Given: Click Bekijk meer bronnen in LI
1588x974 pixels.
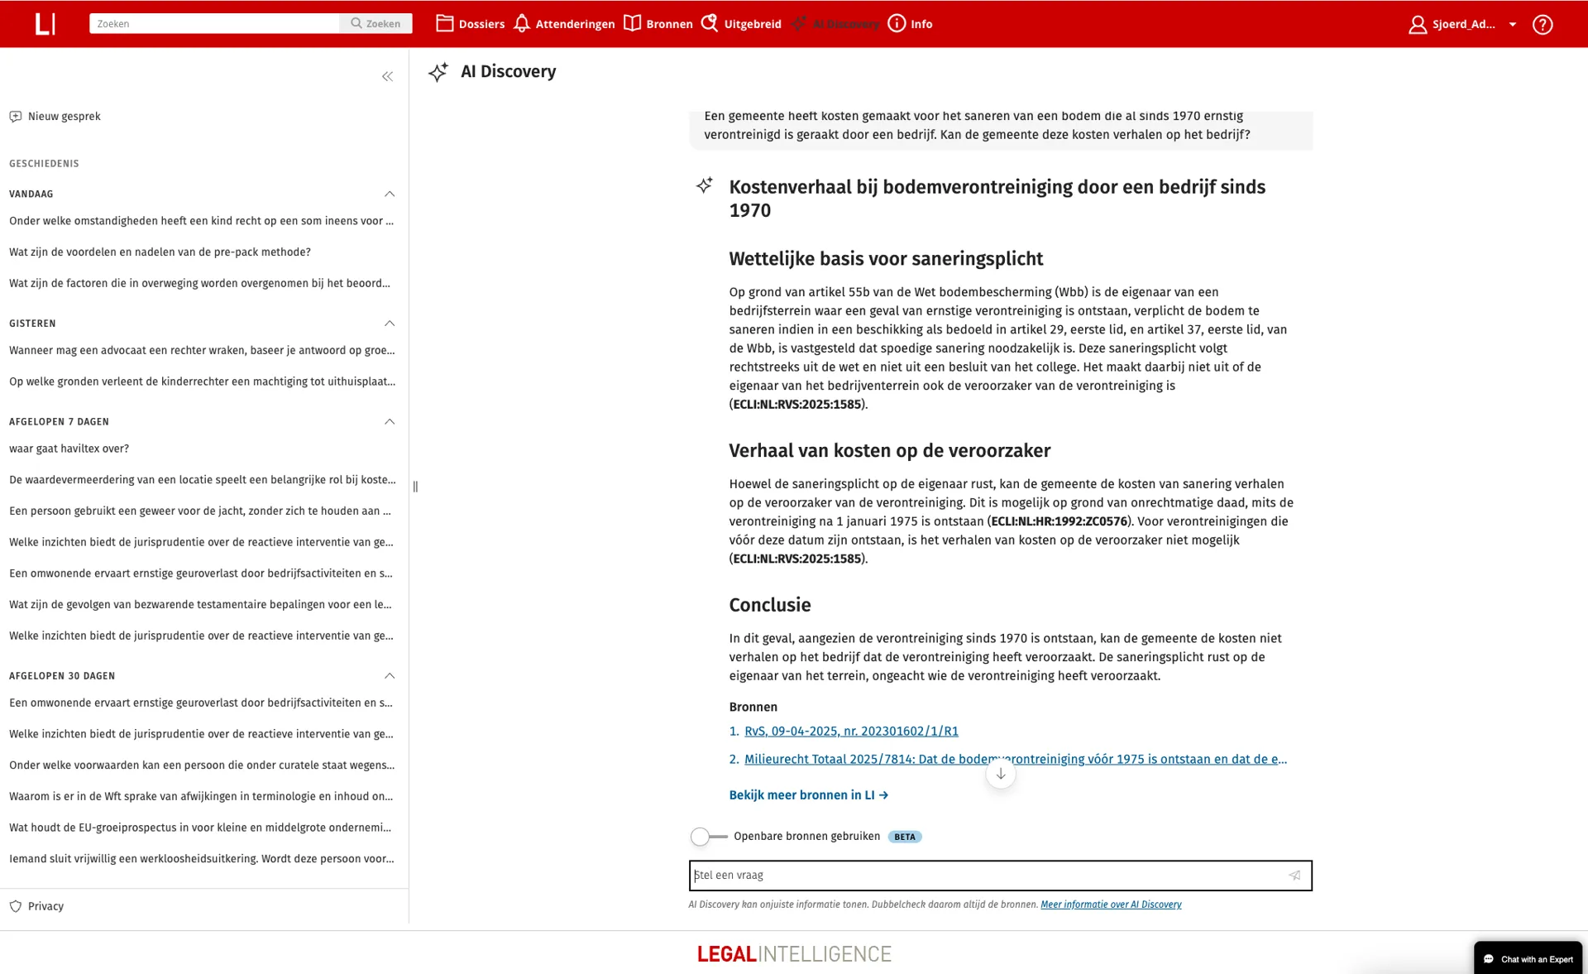Looking at the screenshot, I should 808,795.
